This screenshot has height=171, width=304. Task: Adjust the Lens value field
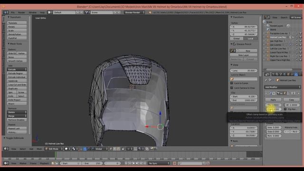(x=244, y=71)
